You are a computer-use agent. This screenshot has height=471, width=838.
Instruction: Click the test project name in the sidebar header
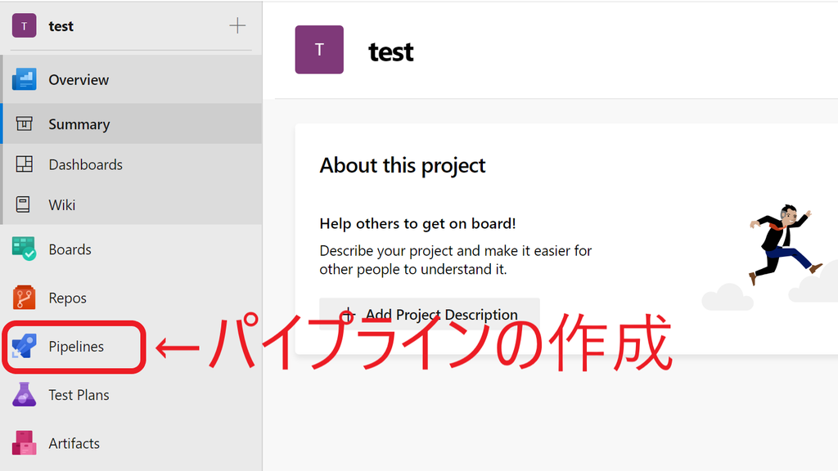(61, 26)
